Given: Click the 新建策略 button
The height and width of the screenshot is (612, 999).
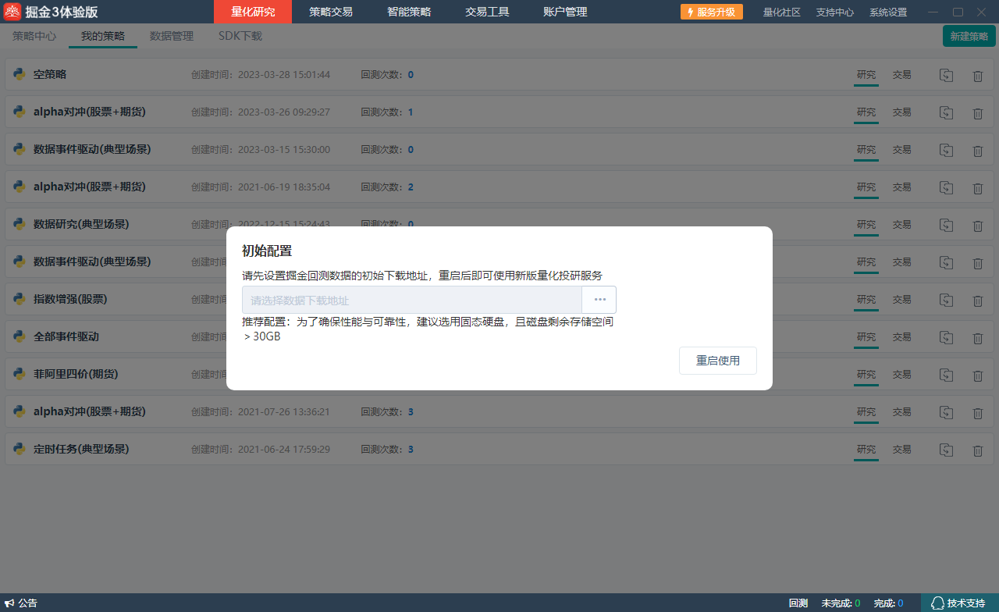Looking at the screenshot, I should coord(969,36).
